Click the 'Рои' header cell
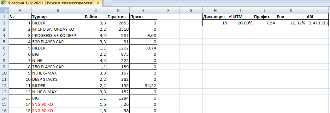This screenshot has height=113, width=330. pyautogui.click(x=291, y=17)
